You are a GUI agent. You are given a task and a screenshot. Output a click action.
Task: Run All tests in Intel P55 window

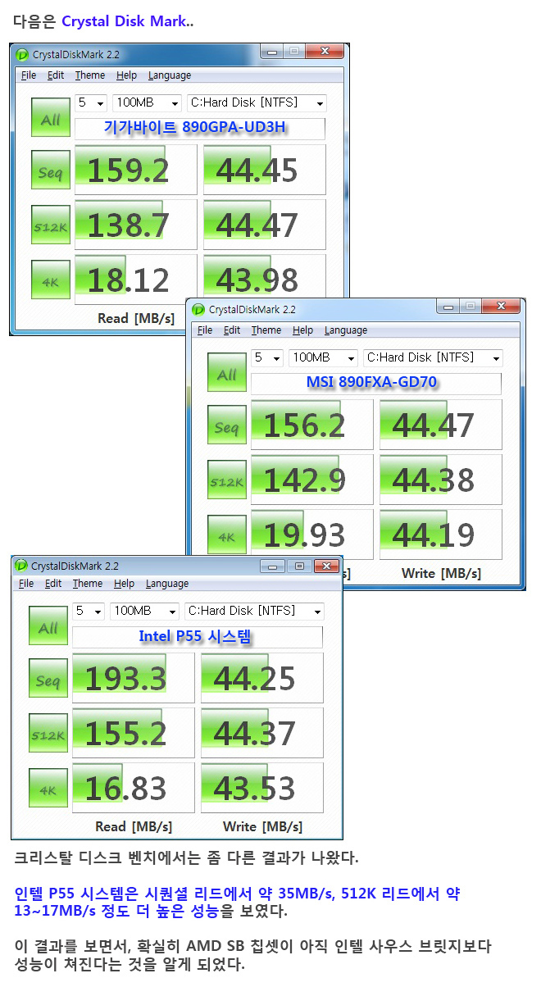pyautogui.click(x=48, y=627)
